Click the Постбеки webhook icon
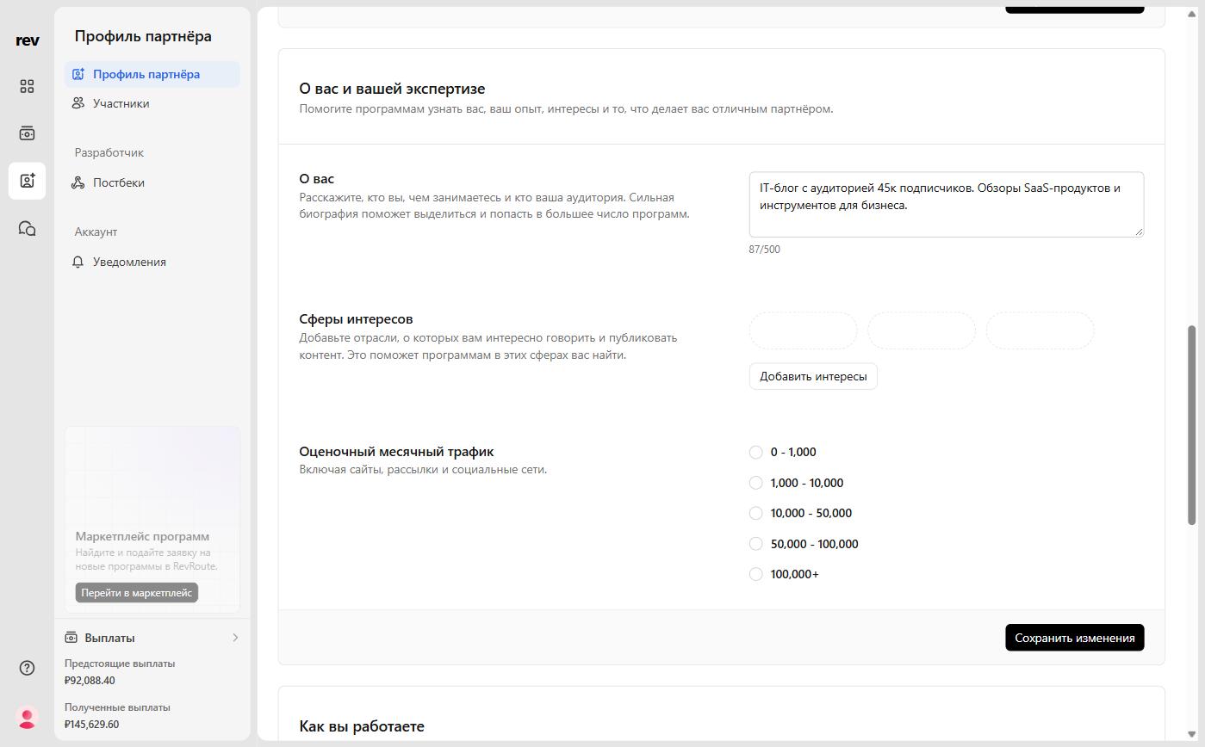The image size is (1205, 747). 78,182
